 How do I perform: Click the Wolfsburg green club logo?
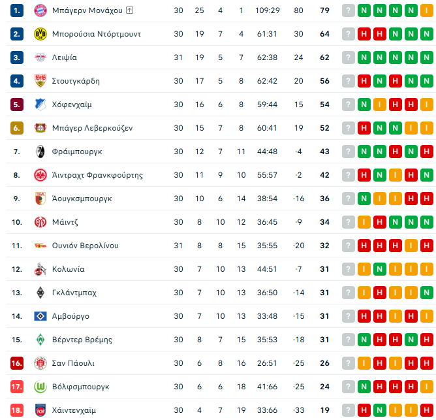[40, 387]
